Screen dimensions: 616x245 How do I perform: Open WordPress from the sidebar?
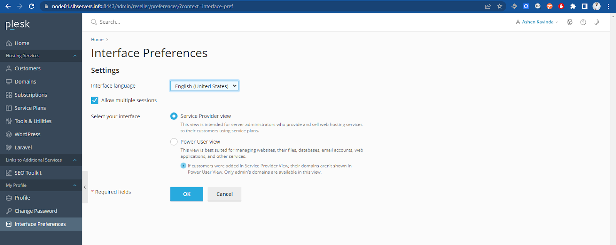(x=27, y=134)
